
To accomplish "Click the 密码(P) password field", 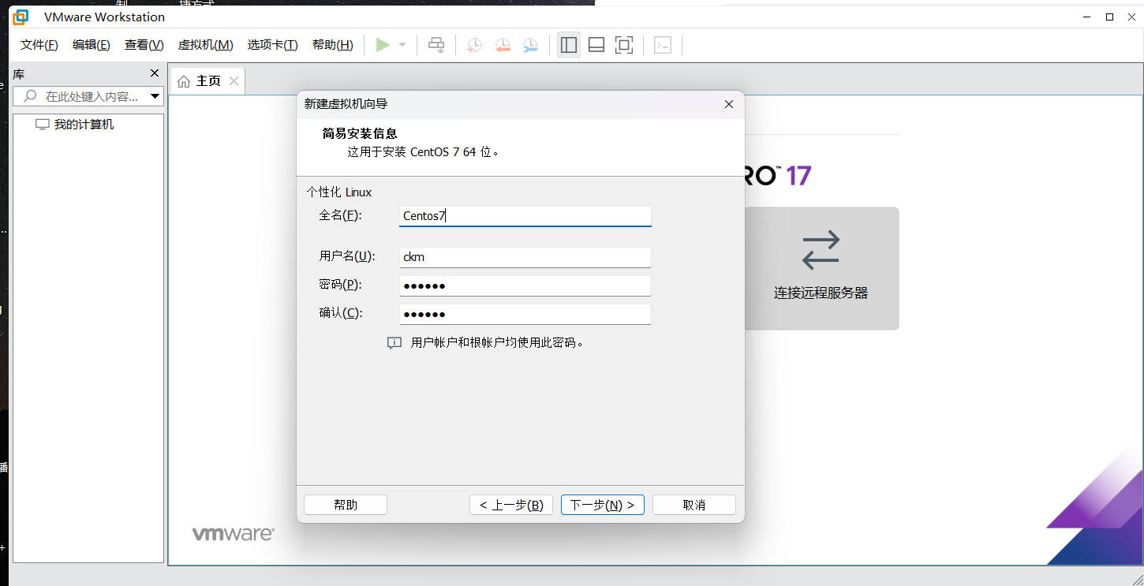I will click(525, 286).
